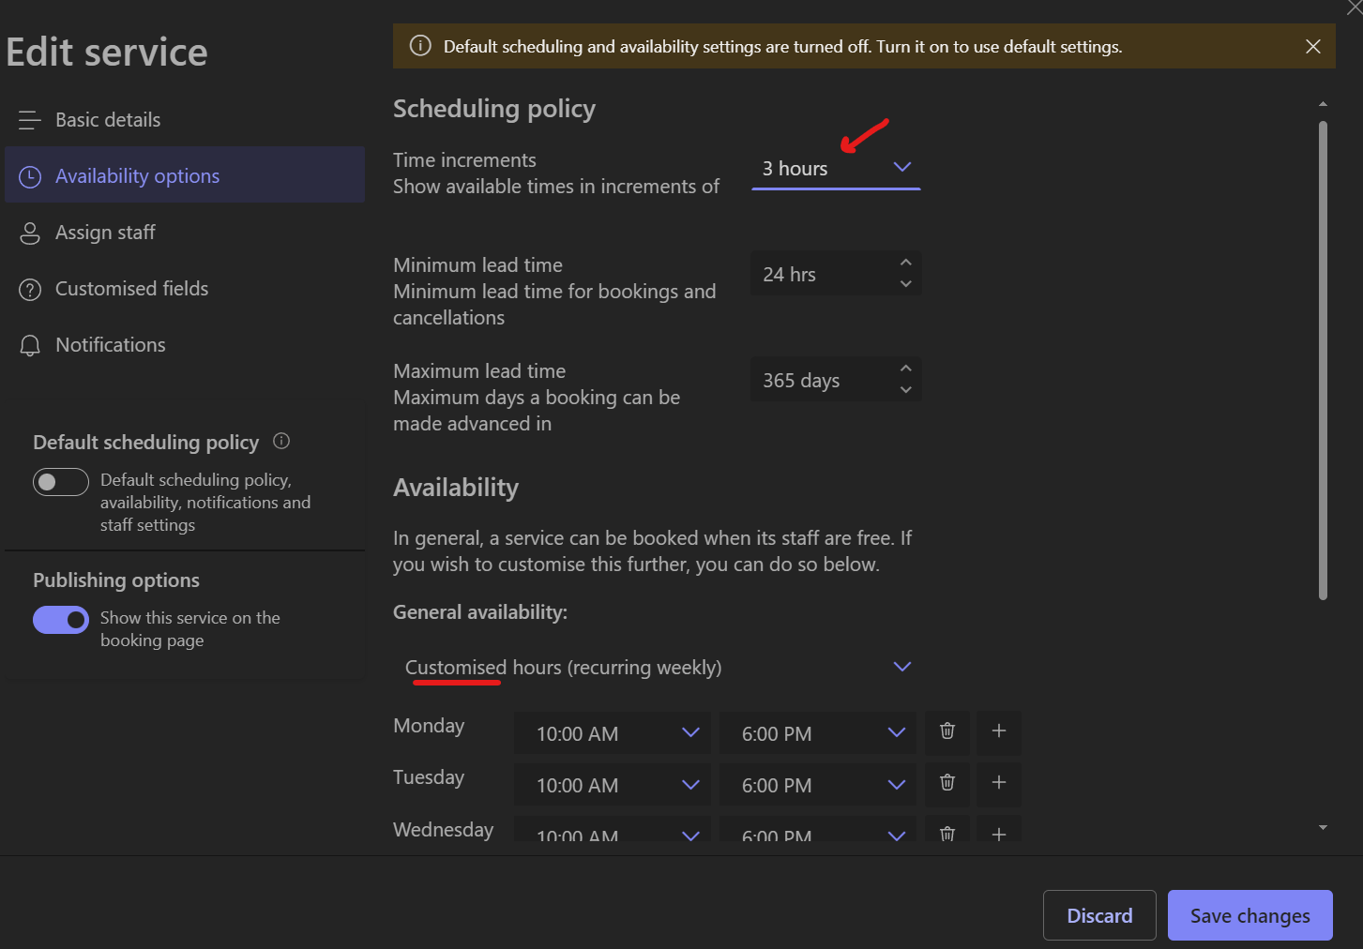
Task: Close the Edit service dialog
Action: point(1355,8)
